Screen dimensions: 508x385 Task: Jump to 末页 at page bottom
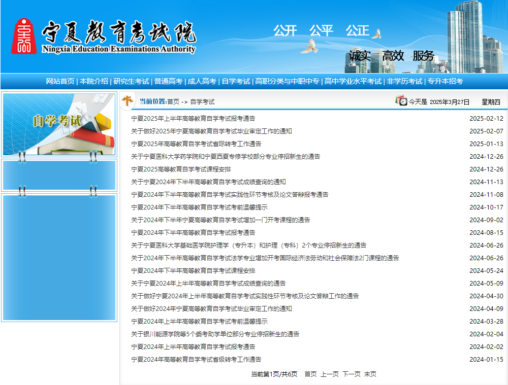371,373
